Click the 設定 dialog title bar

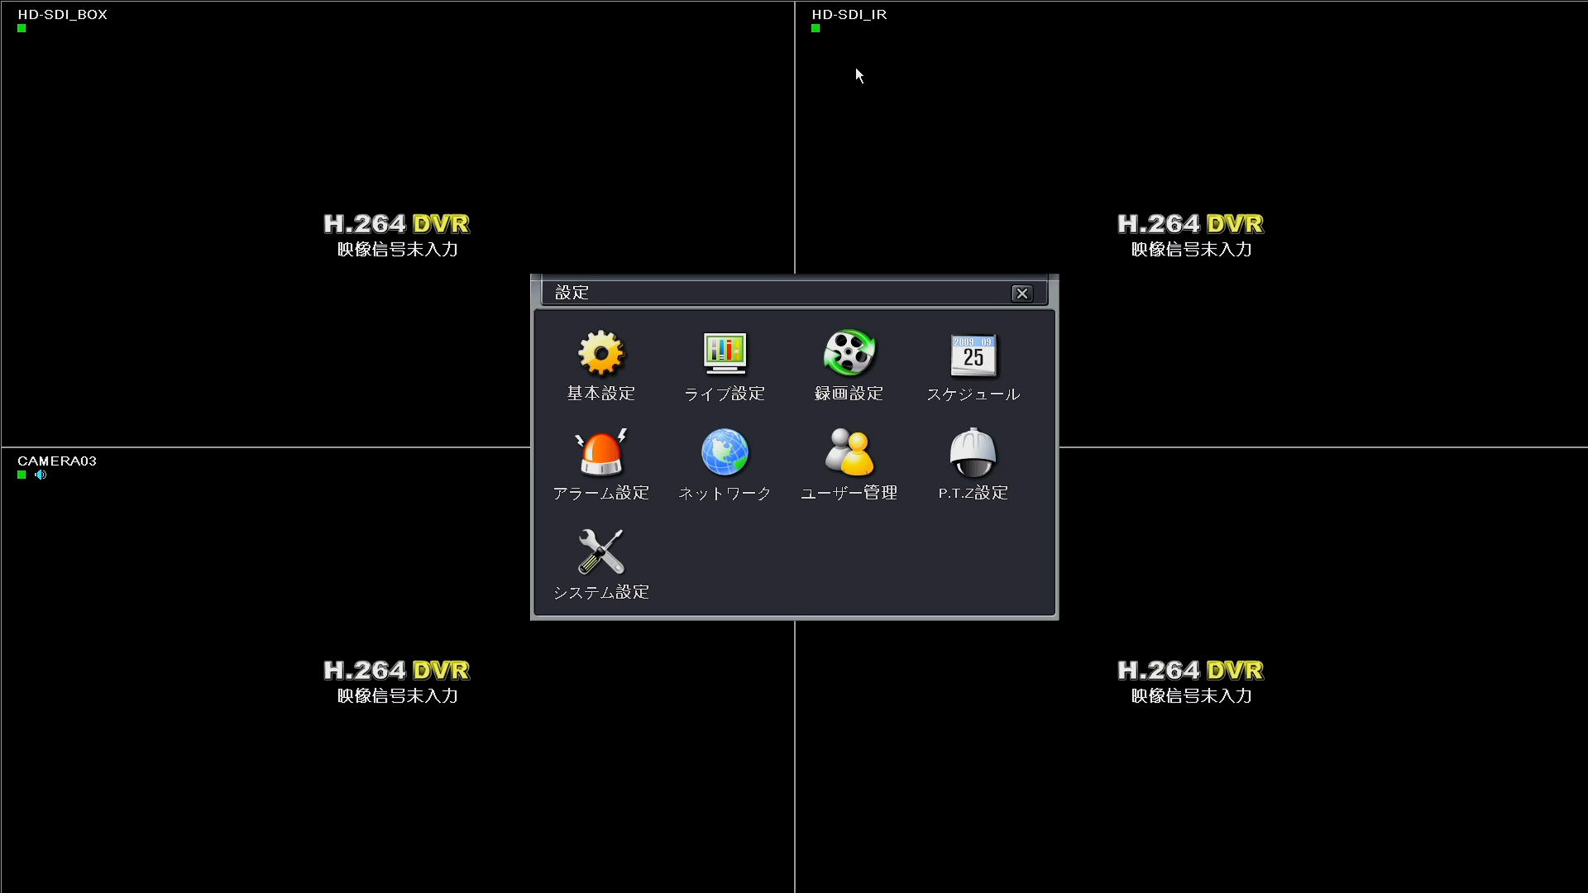pos(777,293)
